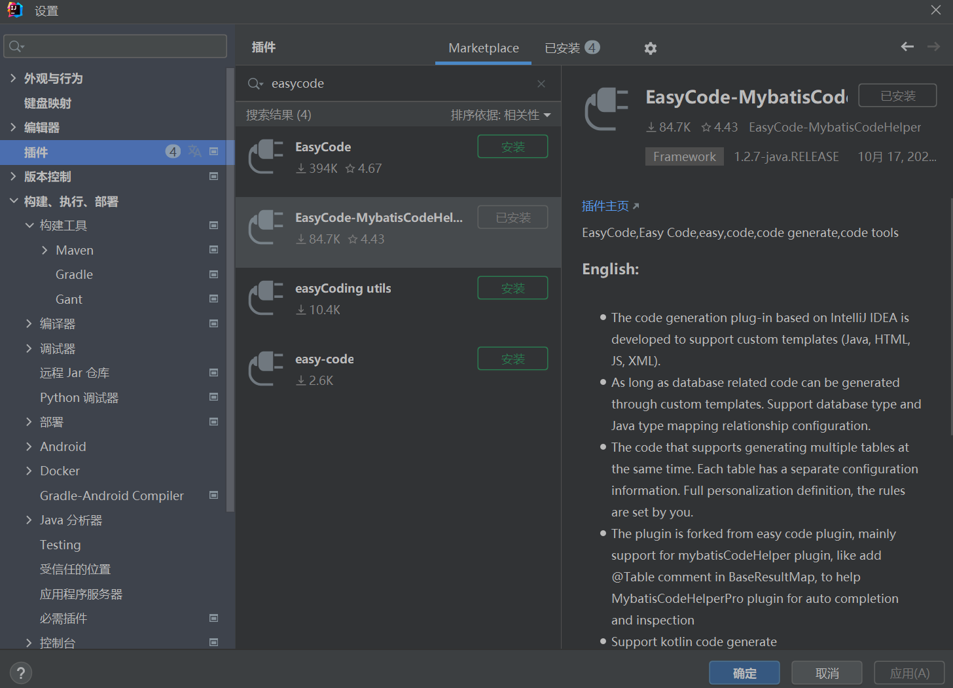Screen dimensions: 953x688
Task: Expand the 调试器 node
Action: [x=29, y=348]
